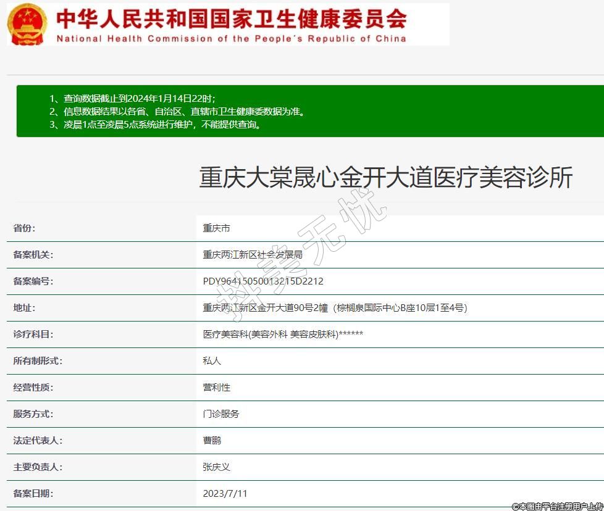Click the Chinese National Health Commission title
This screenshot has height=511, width=604.
(232, 19)
